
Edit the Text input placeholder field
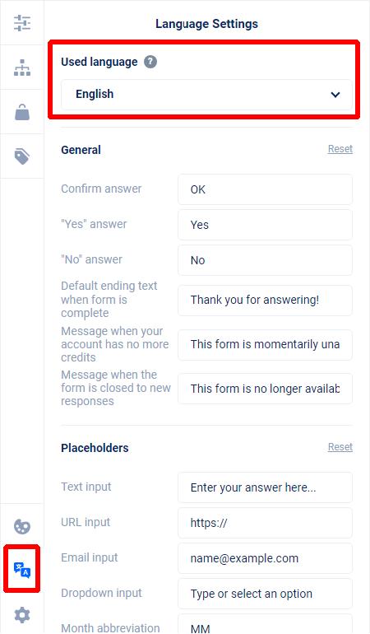(265, 487)
